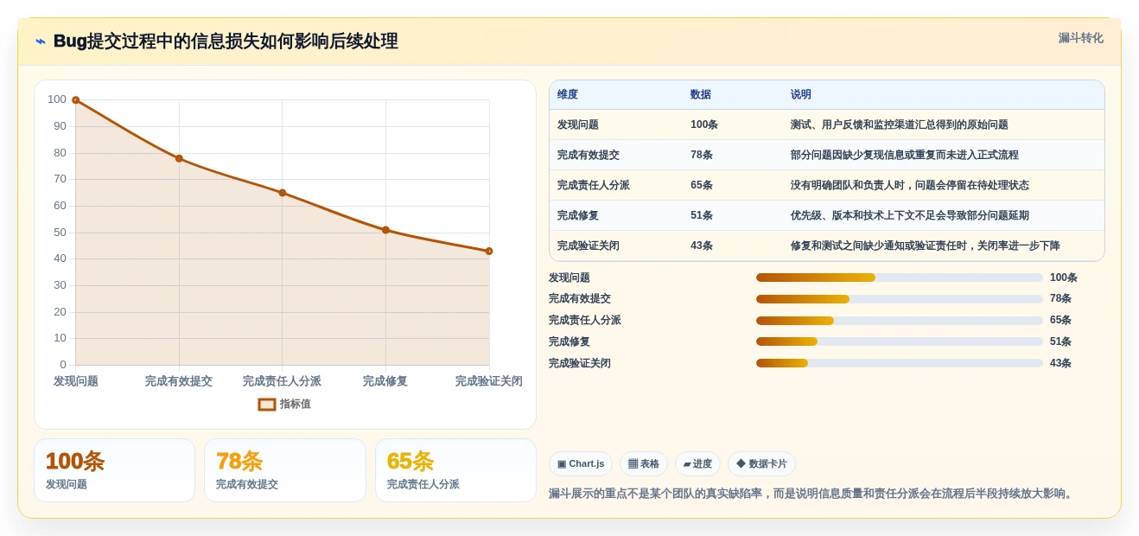Screen dimensions: 1139x536
Task: Click the 完成验证关闭 x-axis label
Action: (489, 381)
